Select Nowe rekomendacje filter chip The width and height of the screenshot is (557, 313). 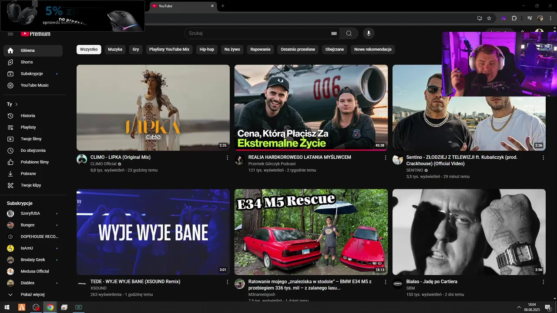click(x=372, y=50)
